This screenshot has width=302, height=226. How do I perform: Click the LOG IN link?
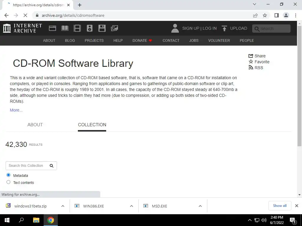click(x=210, y=28)
